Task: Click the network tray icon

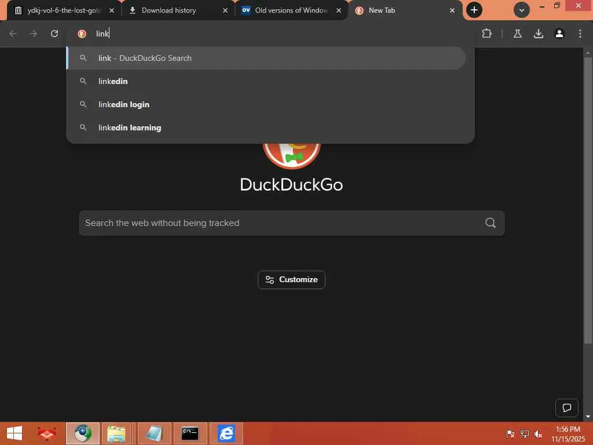Action: coord(524,433)
